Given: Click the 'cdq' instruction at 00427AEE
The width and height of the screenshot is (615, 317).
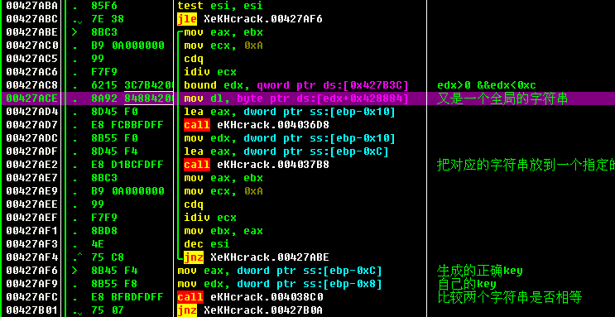Looking at the screenshot, I should 194,204.
